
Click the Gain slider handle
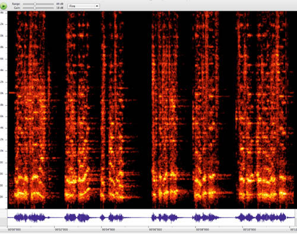34,8
